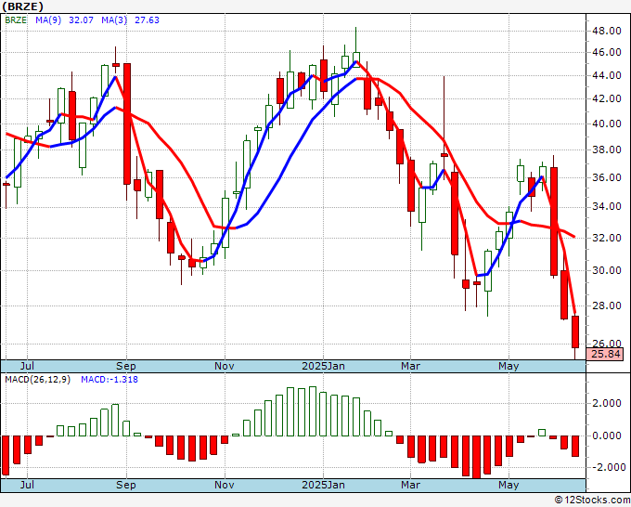Image resolution: width=631 pixels, height=507 pixels.
Task: Click 2025Jan on the MACD panel date axis
Action: click(323, 485)
